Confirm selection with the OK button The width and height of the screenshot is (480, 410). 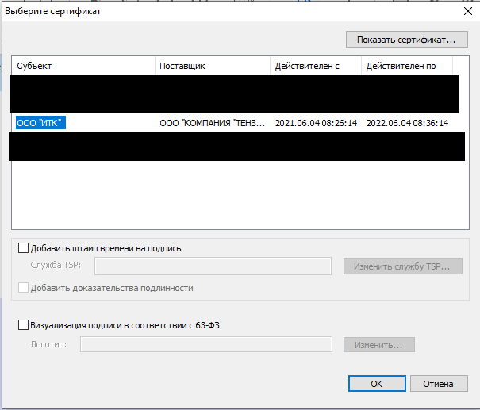[x=376, y=383]
